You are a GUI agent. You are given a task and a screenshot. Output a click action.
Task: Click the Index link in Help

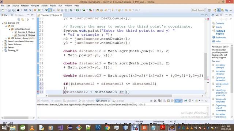click(x=218, y=41)
